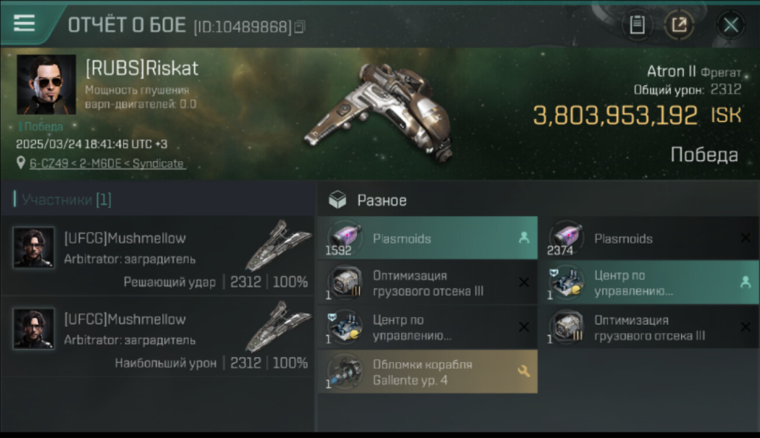The width and height of the screenshot is (760, 438).
Task: Click the Atron II ship name
Action: point(671,72)
